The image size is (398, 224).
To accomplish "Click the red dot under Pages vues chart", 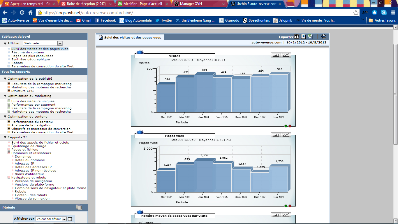I will pos(290,206).
